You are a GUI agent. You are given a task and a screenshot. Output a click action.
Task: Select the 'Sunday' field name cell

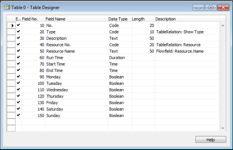77,116
